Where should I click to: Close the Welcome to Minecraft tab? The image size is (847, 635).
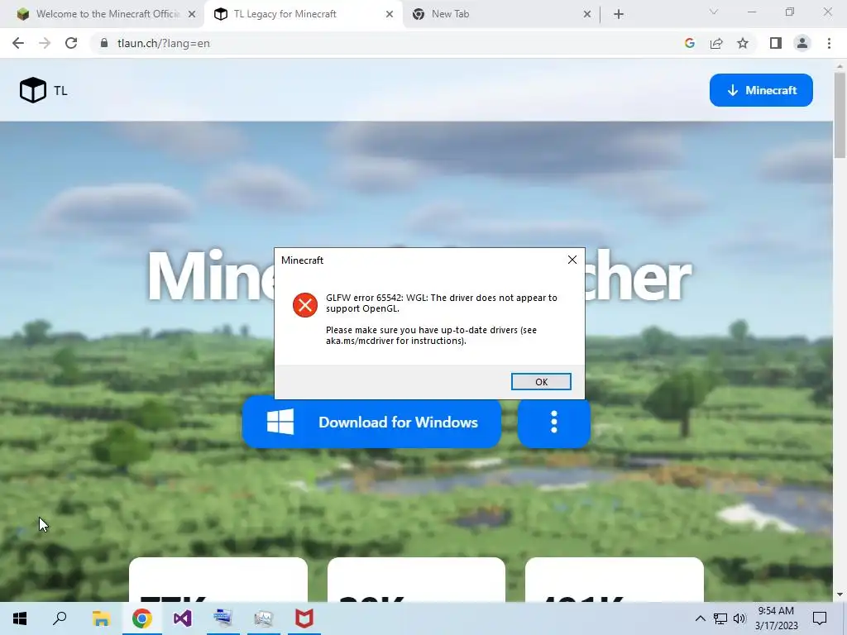pos(192,15)
